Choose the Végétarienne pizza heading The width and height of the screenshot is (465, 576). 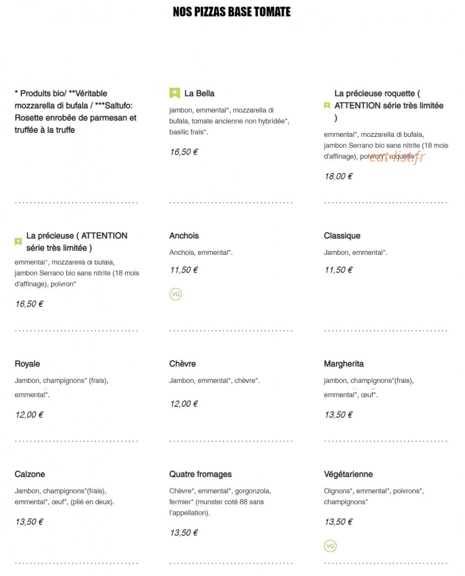tap(348, 474)
